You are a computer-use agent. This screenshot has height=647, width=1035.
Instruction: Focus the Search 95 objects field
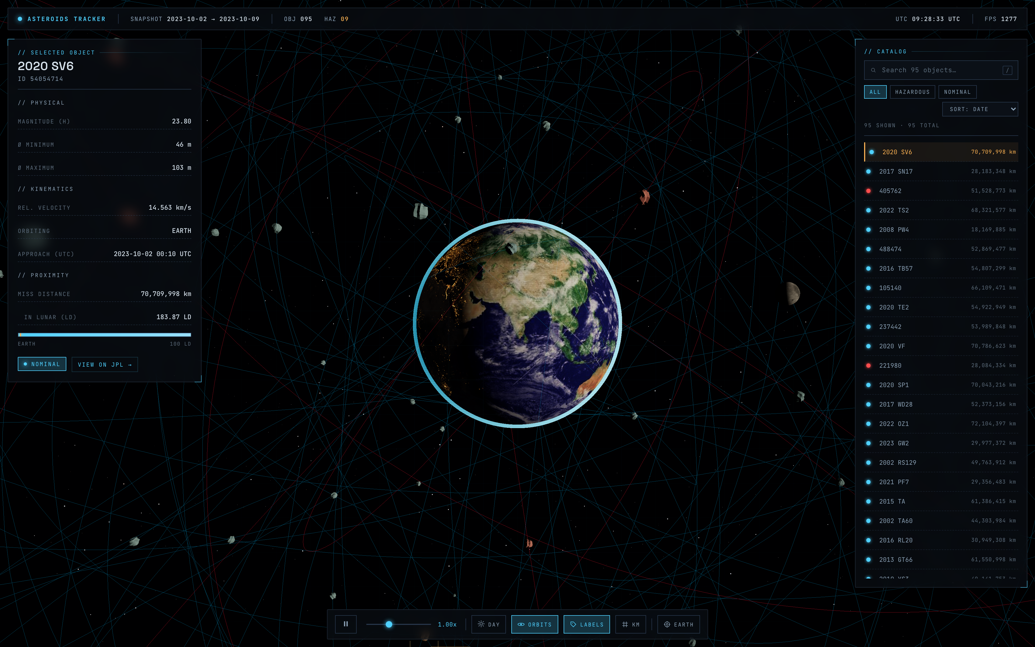(x=941, y=70)
